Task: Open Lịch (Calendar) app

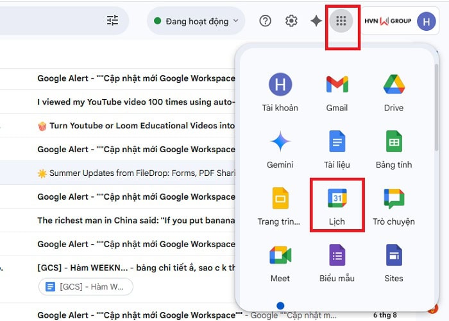Action: pos(337,205)
